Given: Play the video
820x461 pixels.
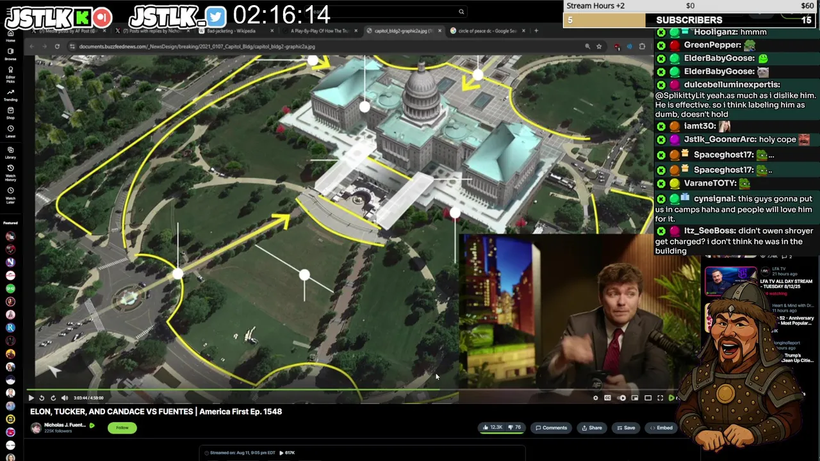Looking at the screenshot, I should click(31, 398).
